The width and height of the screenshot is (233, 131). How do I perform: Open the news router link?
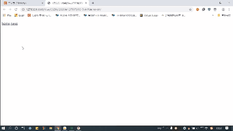point(14,24)
